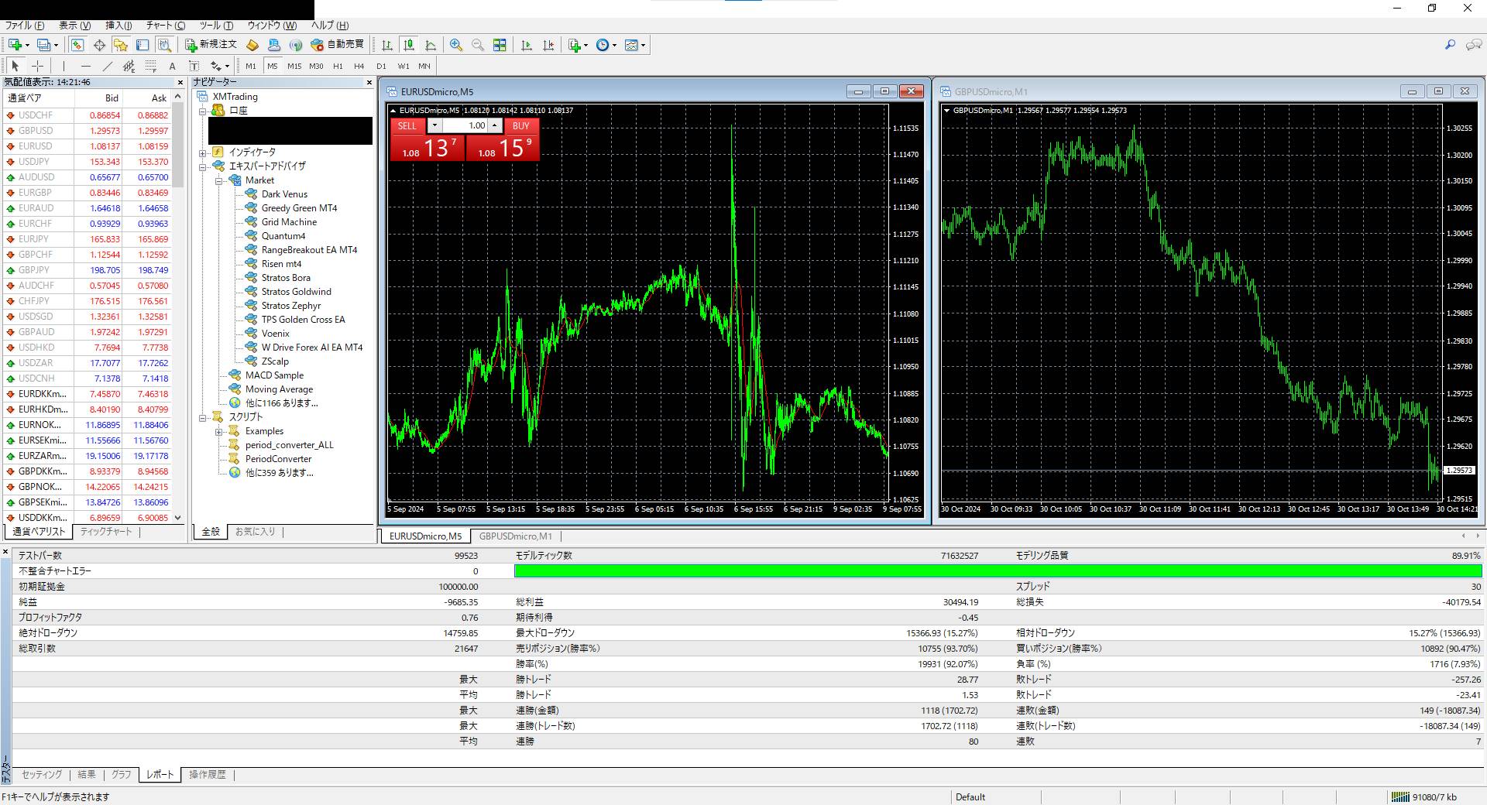Select the text tool A
Viewport: 1487px width, 805px height.
(172, 66)
